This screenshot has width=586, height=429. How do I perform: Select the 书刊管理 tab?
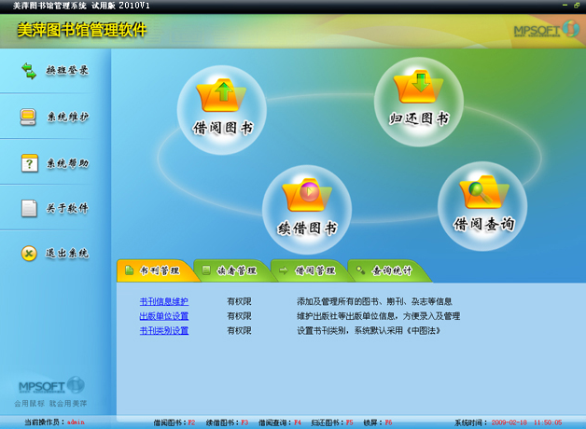point(158,270)
